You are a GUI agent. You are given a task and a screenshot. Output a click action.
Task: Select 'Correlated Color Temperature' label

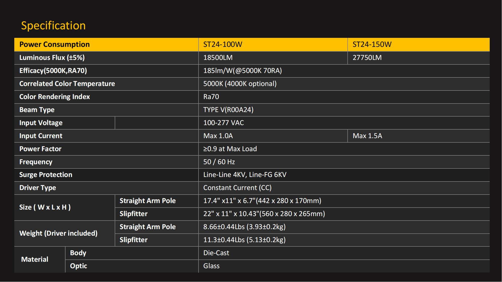(x=67, y=84)
